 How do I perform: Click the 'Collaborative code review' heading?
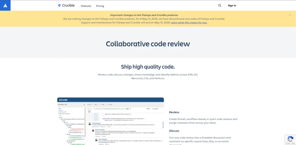pos(148,44)
